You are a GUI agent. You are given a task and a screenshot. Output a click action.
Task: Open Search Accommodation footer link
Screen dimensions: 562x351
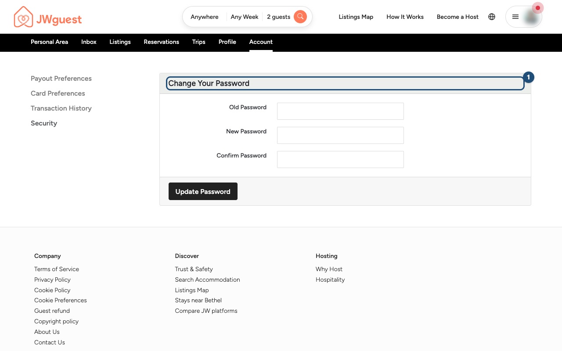[207, 279]
